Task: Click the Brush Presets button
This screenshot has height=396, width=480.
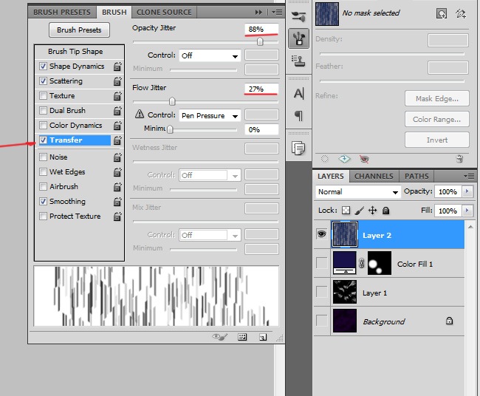Action: (x=79, y=30)
